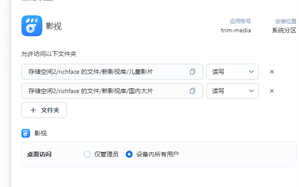This screenshot has width=299, height=187.
Task: Click the 国内大片 folder path field
Action: tap(112, 91)
